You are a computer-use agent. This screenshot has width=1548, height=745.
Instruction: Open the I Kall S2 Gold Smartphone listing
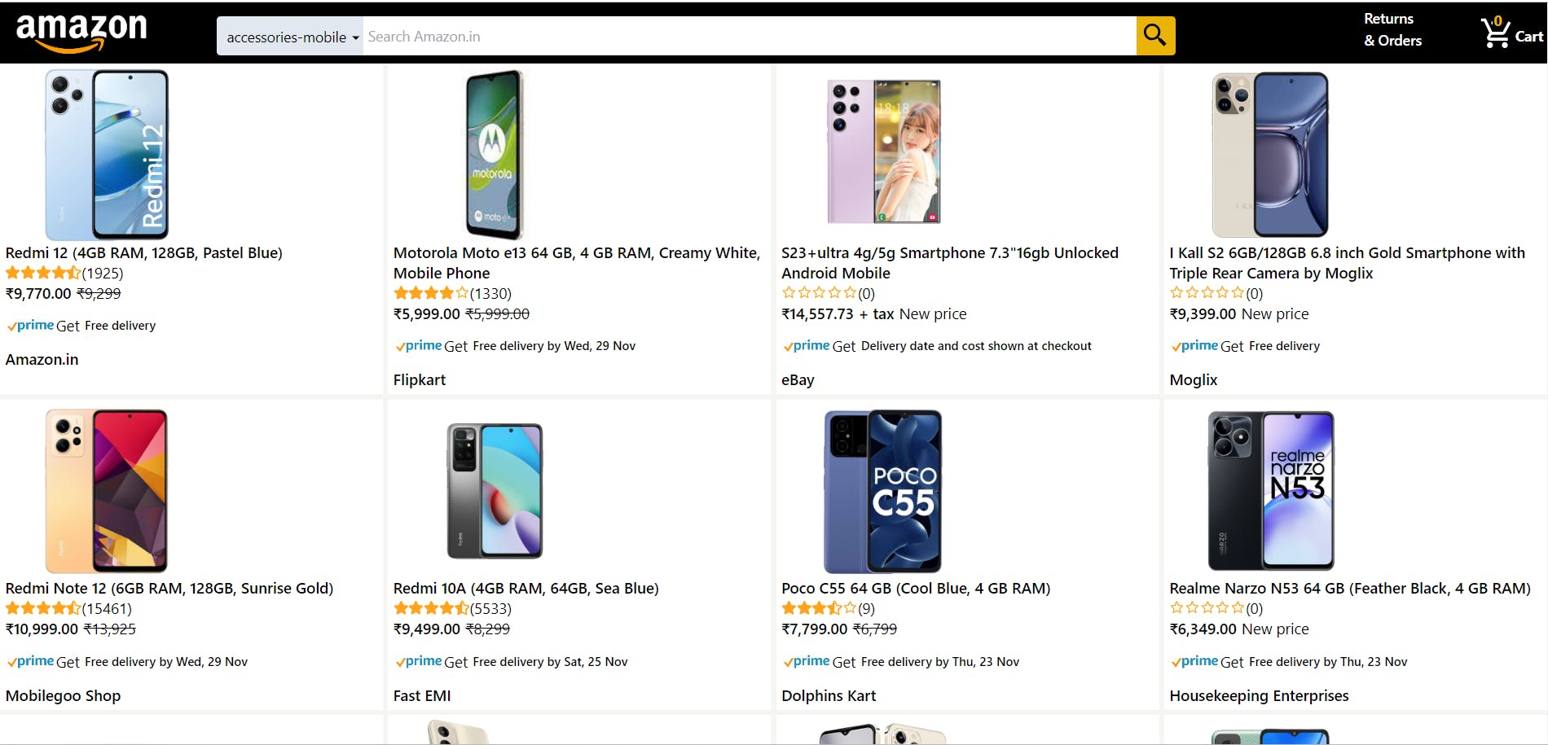tap(1347, 263)
